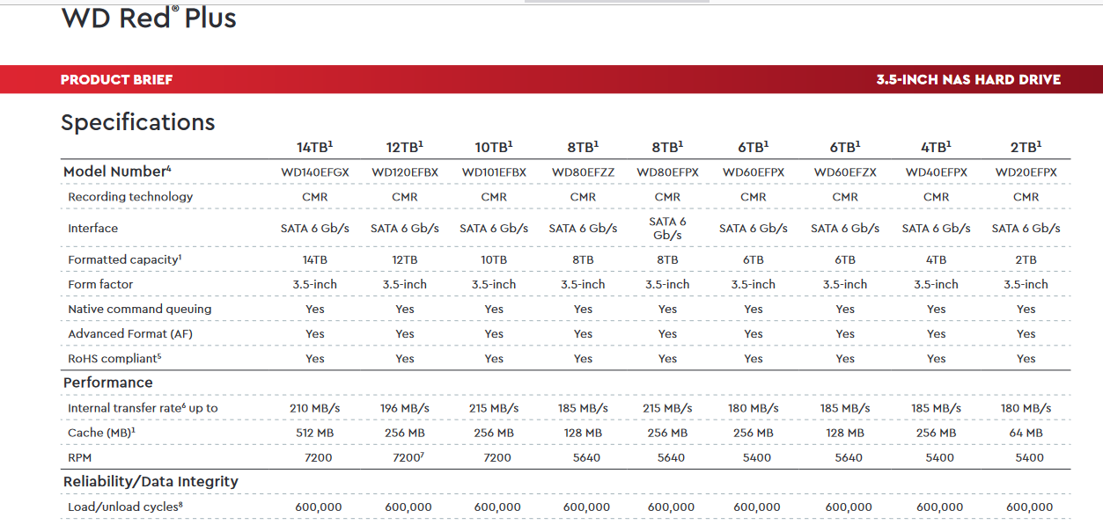
Task: Click model number WD20EFPX
Action: click(1026, 172)
